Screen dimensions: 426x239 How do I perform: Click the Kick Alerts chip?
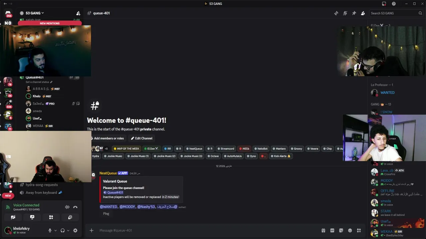tap(280, 156)
